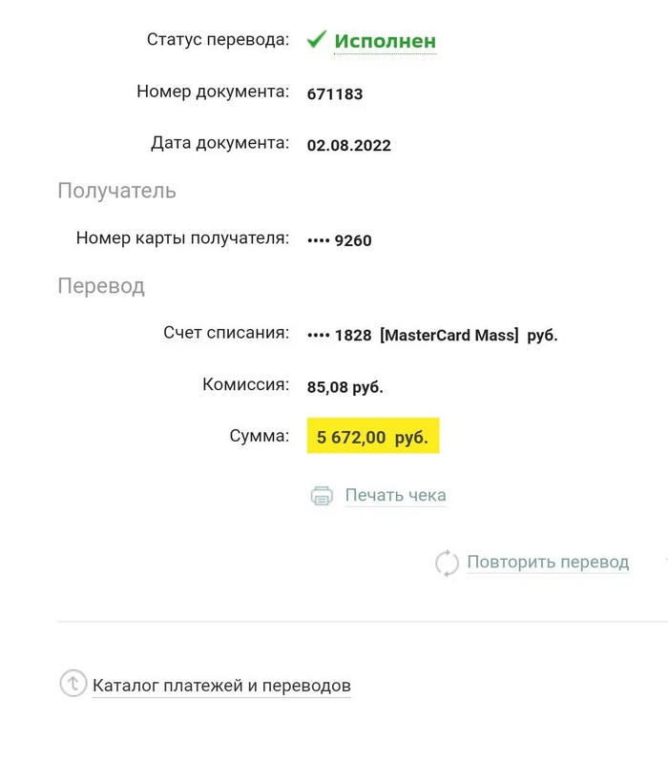Click the "Получатель" section header
Viewport: 668px width, 781px height.
116,191
